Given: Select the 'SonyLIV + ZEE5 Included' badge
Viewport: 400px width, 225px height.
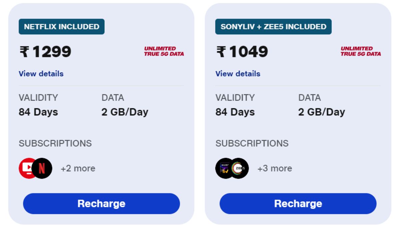Looking at the screenshot, I should [273, 27].
